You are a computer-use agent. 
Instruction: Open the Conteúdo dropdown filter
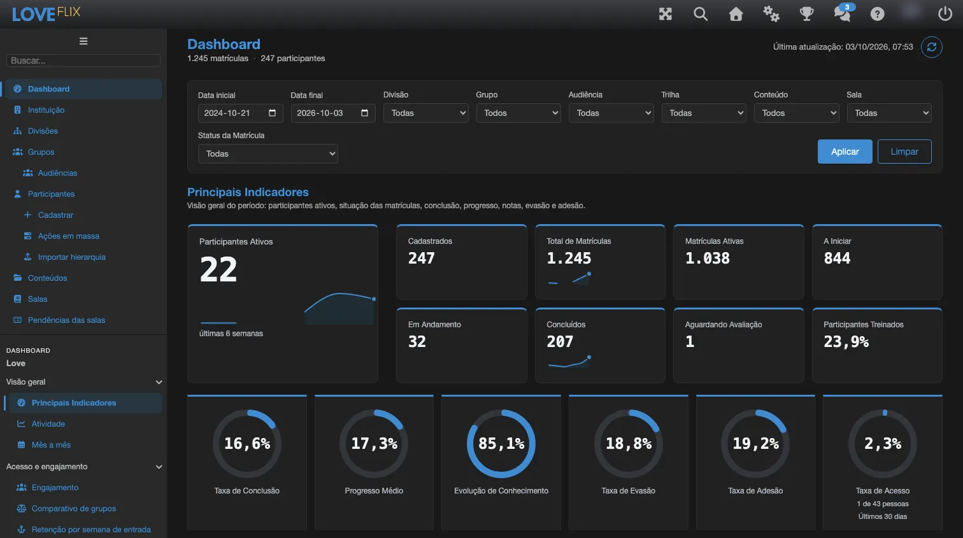coord(797,113)
